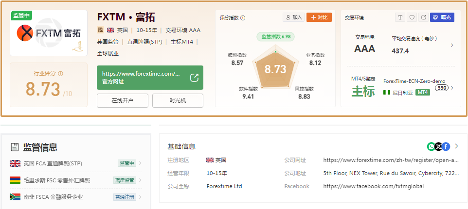The height and width of the screenshot is (209, 468).
Task: Click the brown badge icon before UK flag
Action: (100, 30)
